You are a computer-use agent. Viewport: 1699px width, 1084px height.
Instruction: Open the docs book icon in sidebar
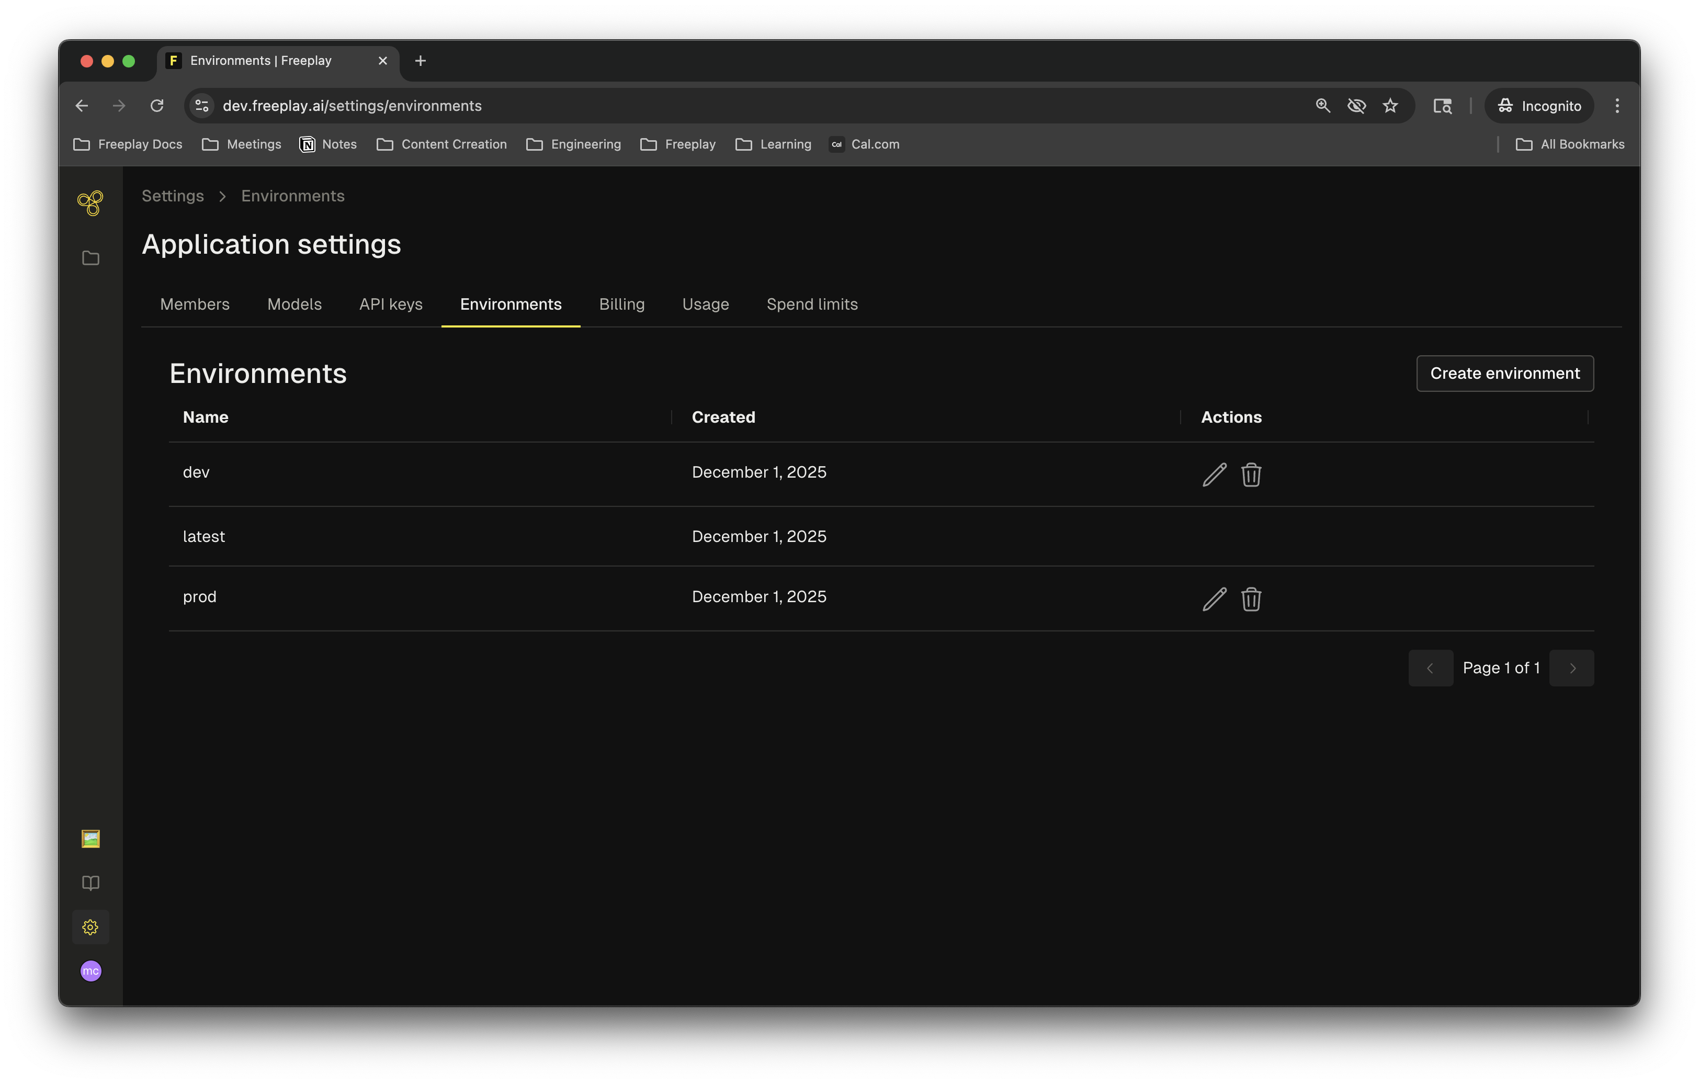90,883
